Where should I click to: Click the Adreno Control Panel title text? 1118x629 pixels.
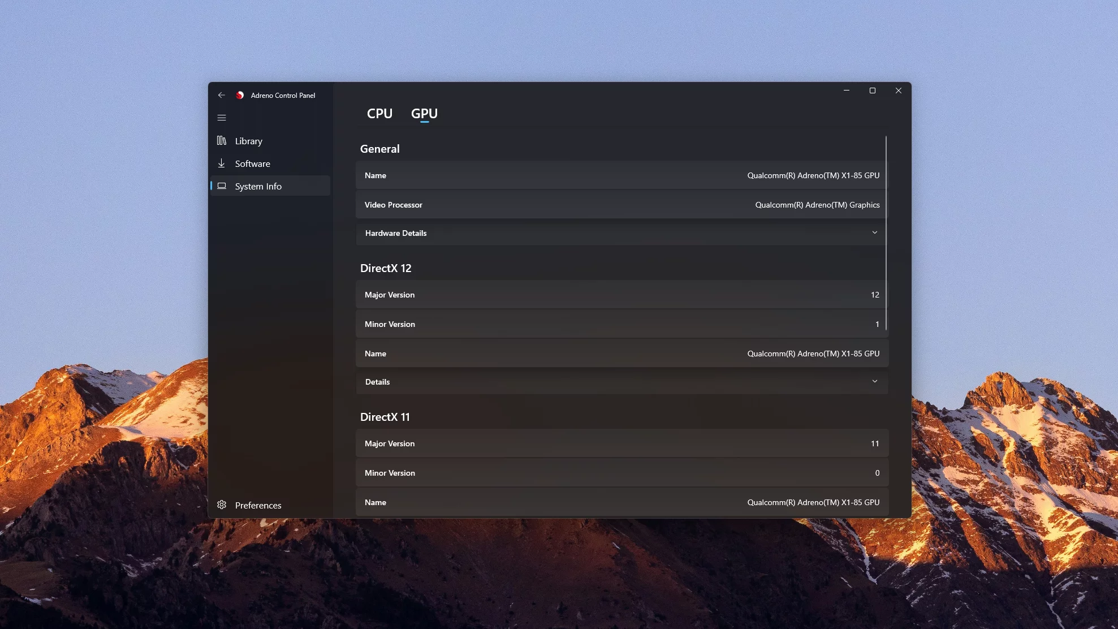coord(283,96)
